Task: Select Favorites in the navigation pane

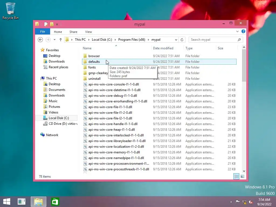Action: 52,50
